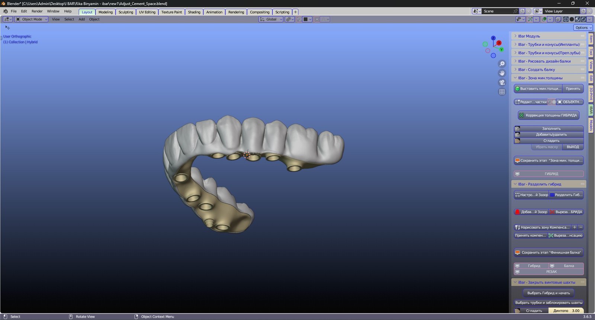Collapse IBar - Разделить гибрид panel
The height and width of the screenshot is (320, 595).
[x=549, y=184]
